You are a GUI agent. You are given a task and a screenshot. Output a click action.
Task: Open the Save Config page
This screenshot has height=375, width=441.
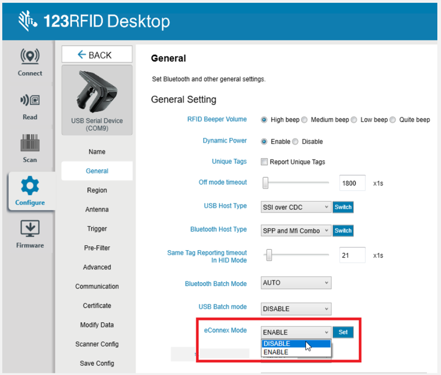click(97, 364)
